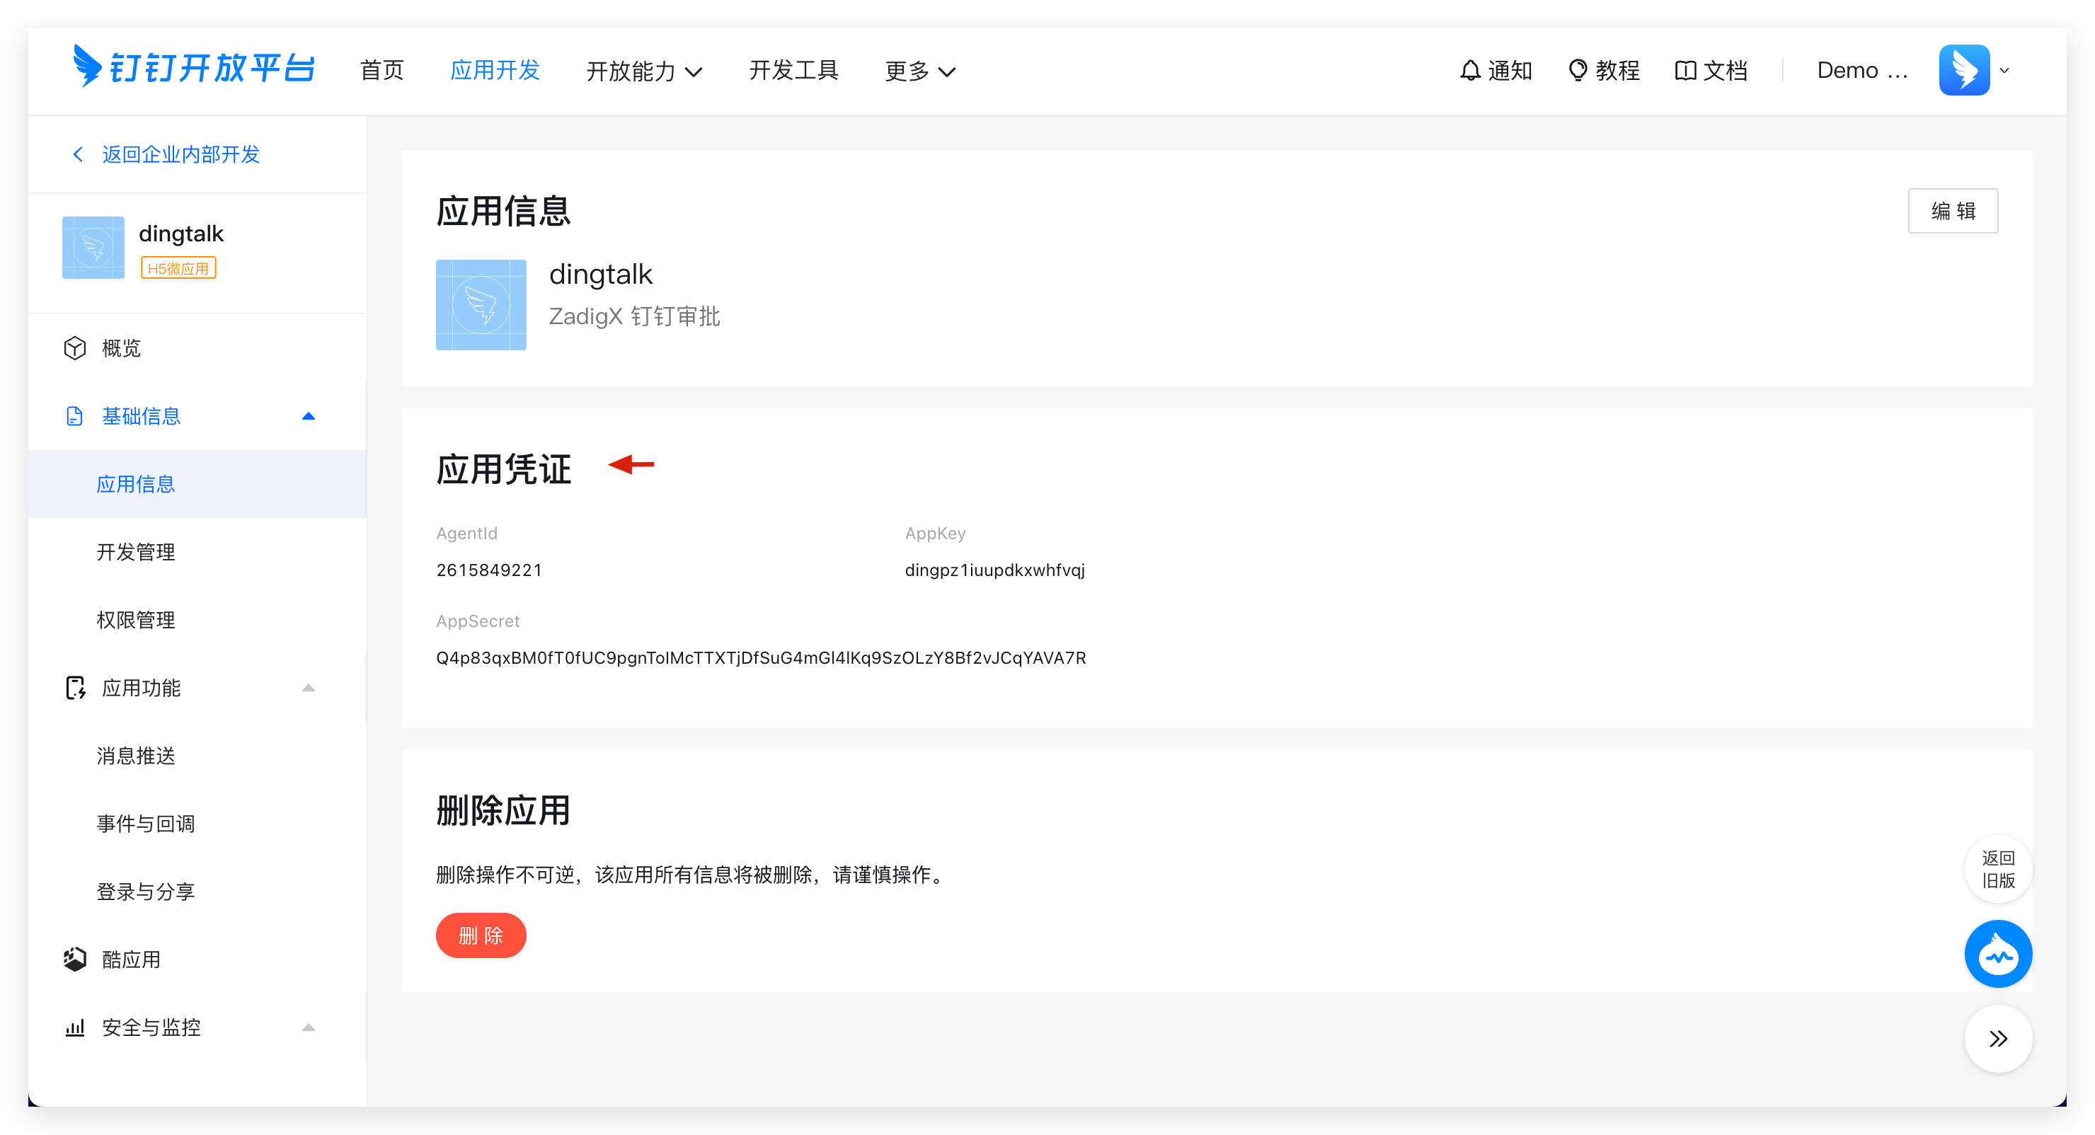
Task: Click the 安全与监控 chart icon
Action: coord(74,1027)
